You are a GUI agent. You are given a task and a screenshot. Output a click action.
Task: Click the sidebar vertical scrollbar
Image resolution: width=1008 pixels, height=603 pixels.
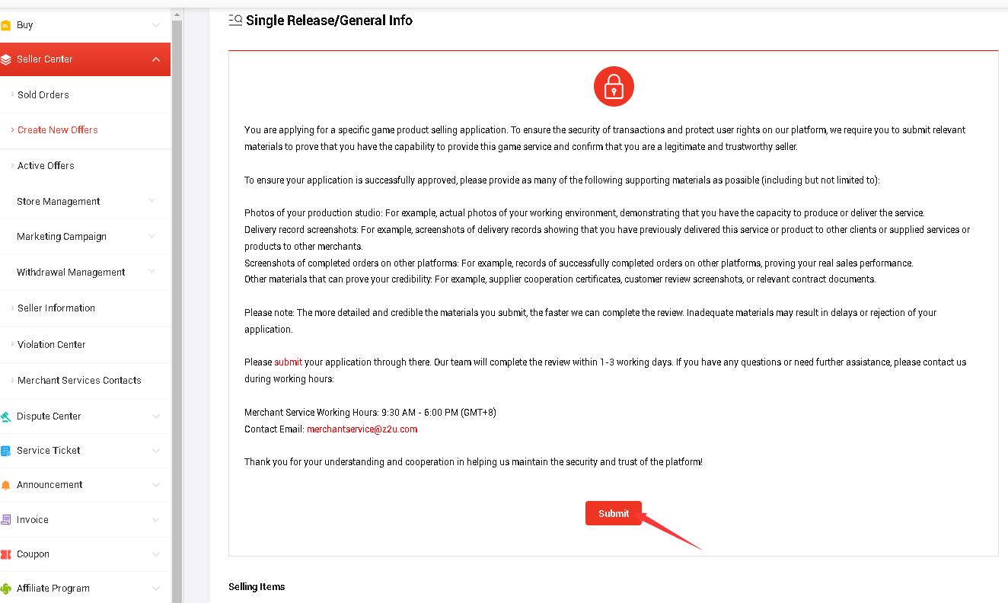pos(177,305)
